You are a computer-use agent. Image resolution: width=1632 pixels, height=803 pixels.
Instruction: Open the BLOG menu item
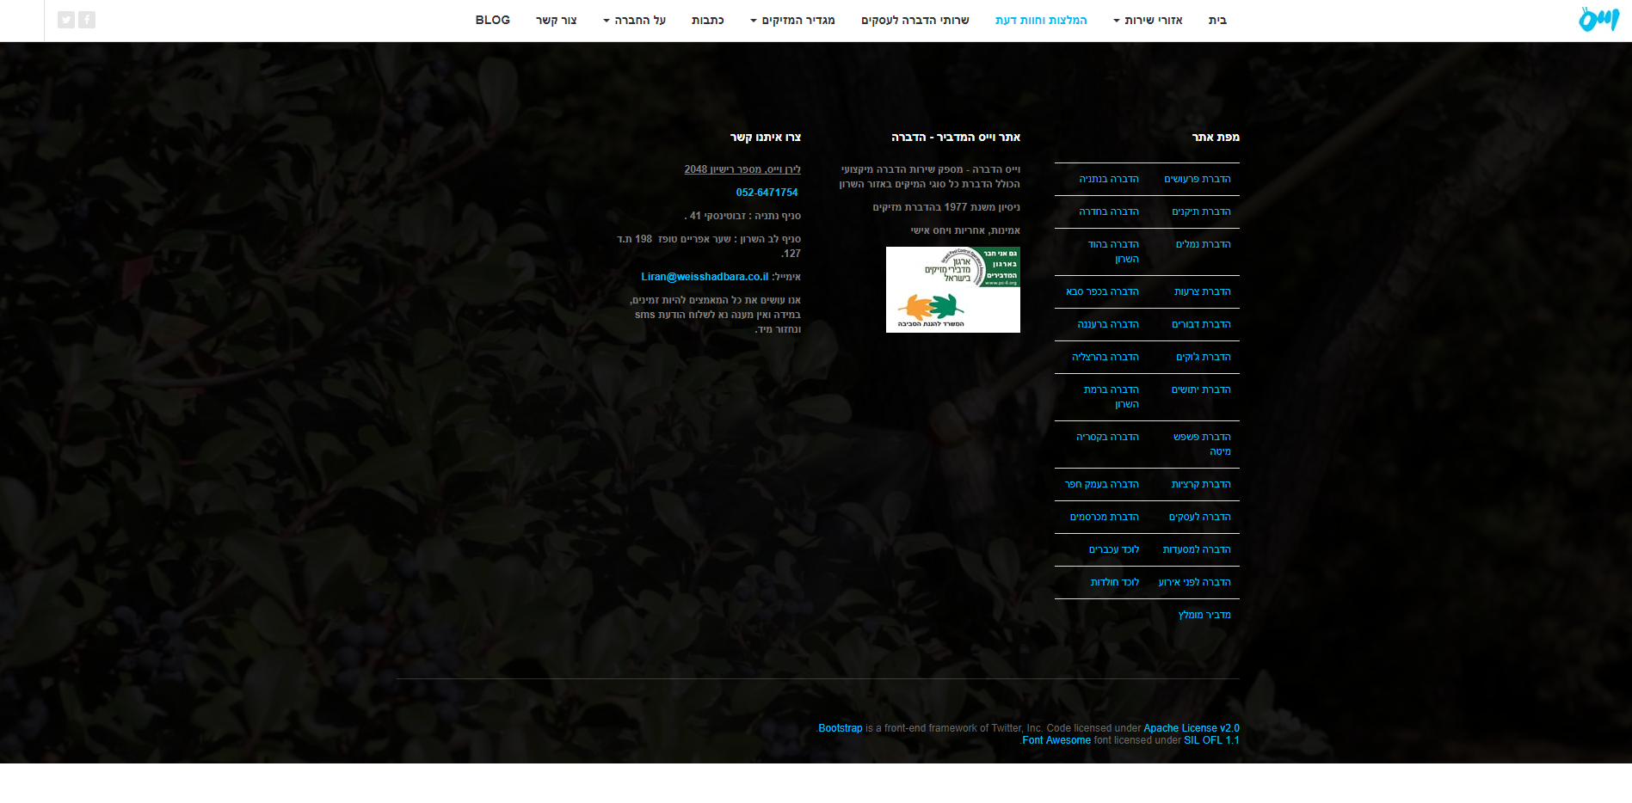tap(493, 20)
